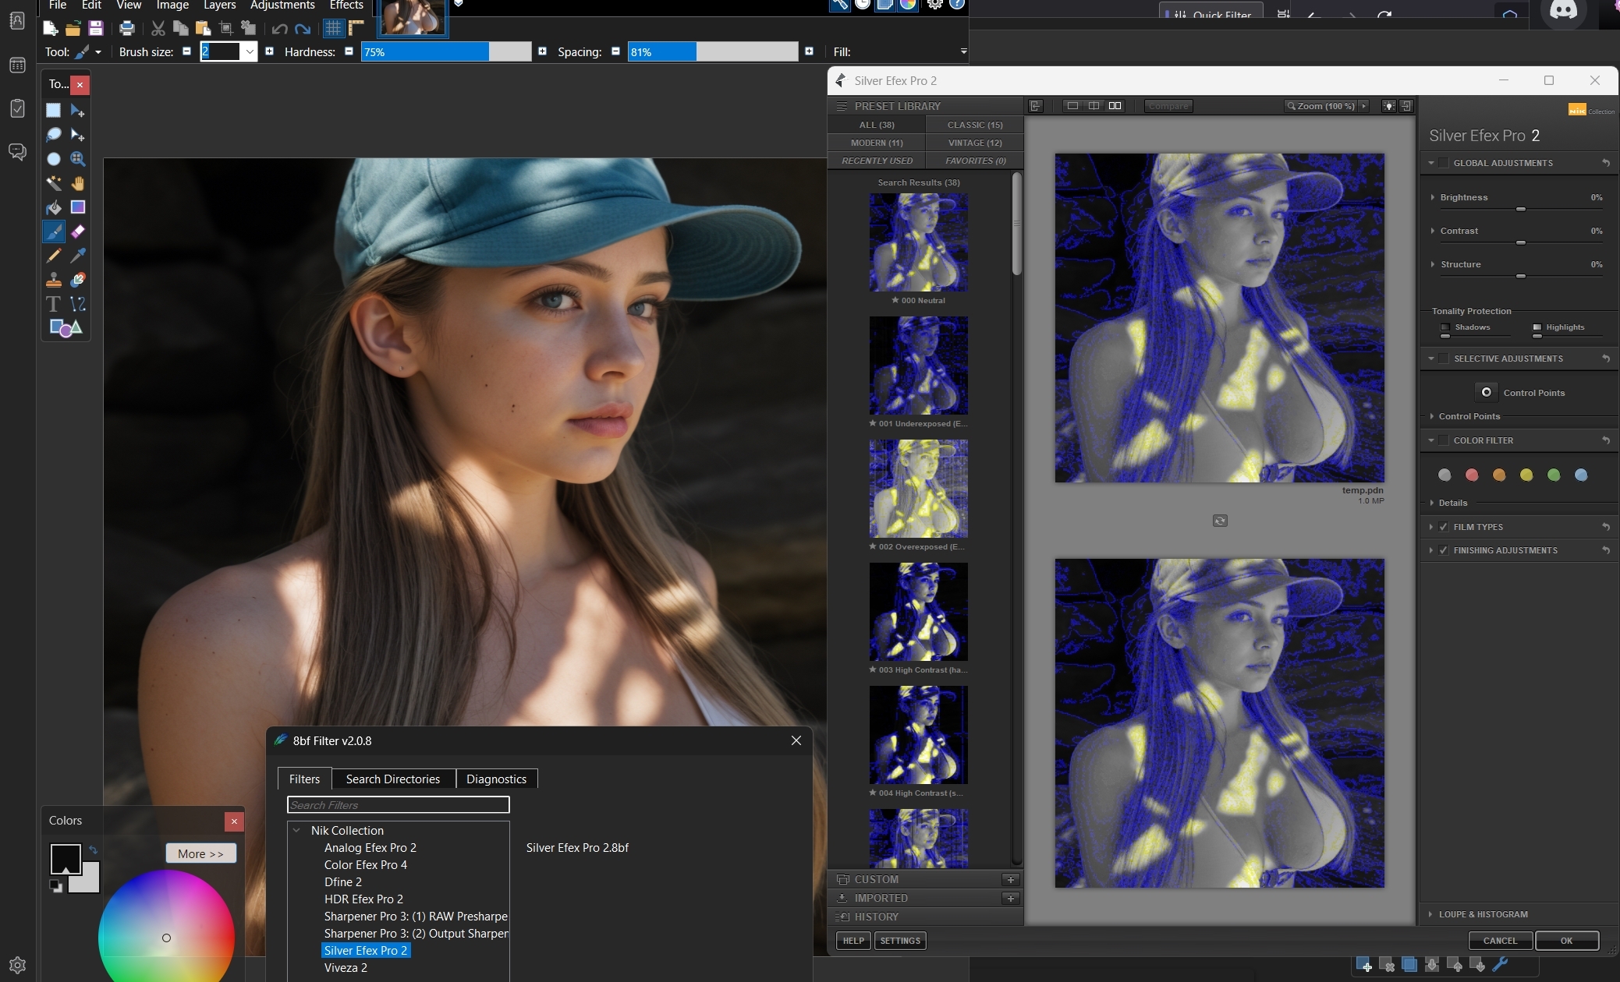Select the Pencil tool
This screenshot has height=982, width=1620.
point(53,256)
